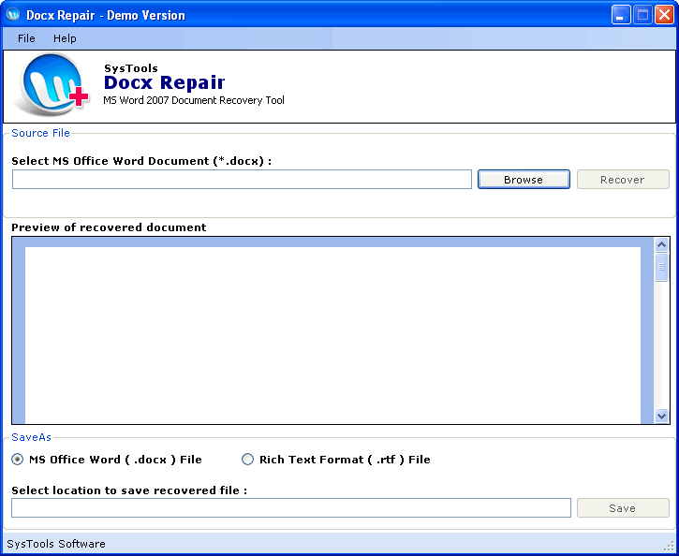Click the preview scrollbar up arrow
This screenshot has width=679, height=556.
(661, 245)
